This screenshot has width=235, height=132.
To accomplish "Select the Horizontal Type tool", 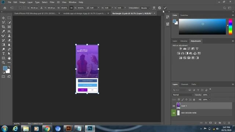I will pyautogui.click(x=3, y=54).
